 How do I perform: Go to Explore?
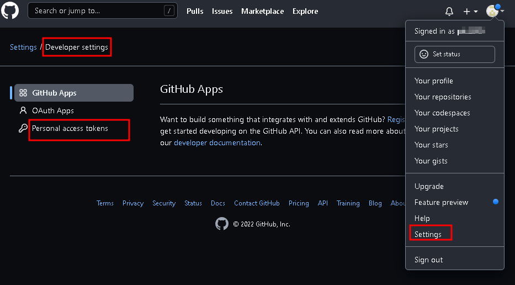tap(305, 11)
